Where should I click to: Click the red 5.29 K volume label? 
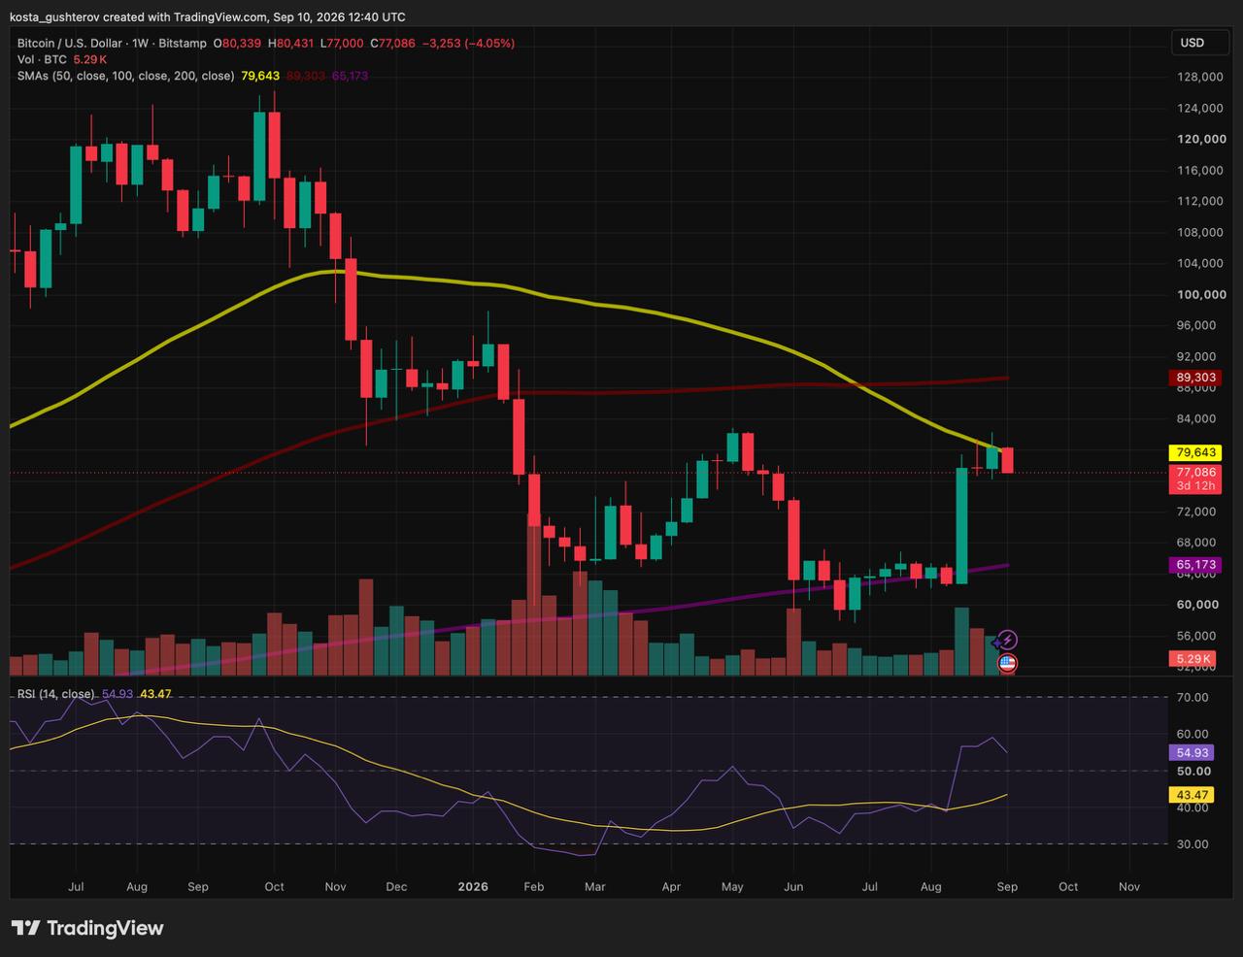click(x=1193, y=659)
